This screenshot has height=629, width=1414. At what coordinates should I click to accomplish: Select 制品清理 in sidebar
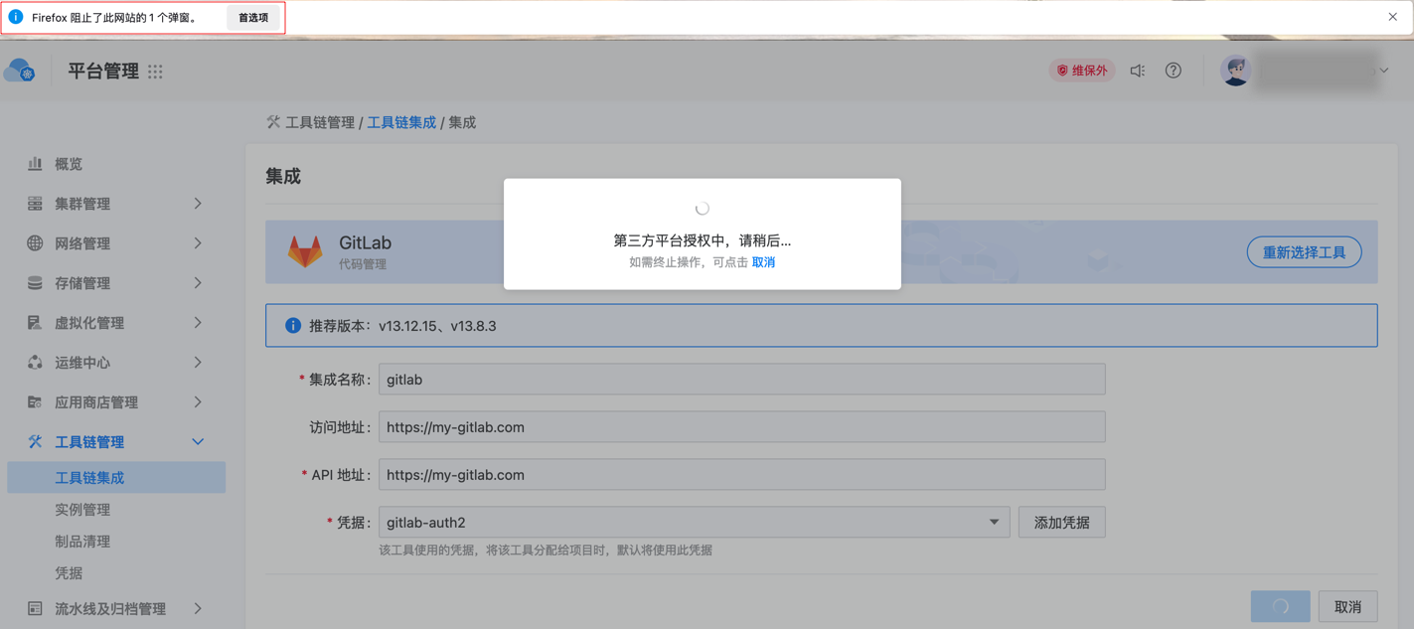82,542
